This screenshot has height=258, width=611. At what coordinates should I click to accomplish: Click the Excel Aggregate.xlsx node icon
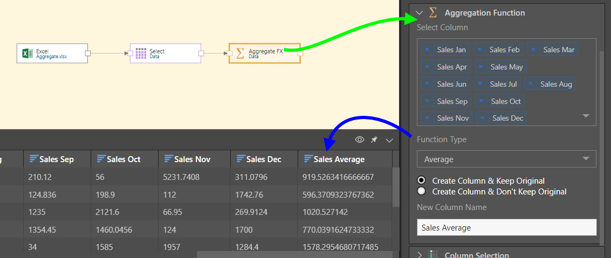[x=26, y=53]
